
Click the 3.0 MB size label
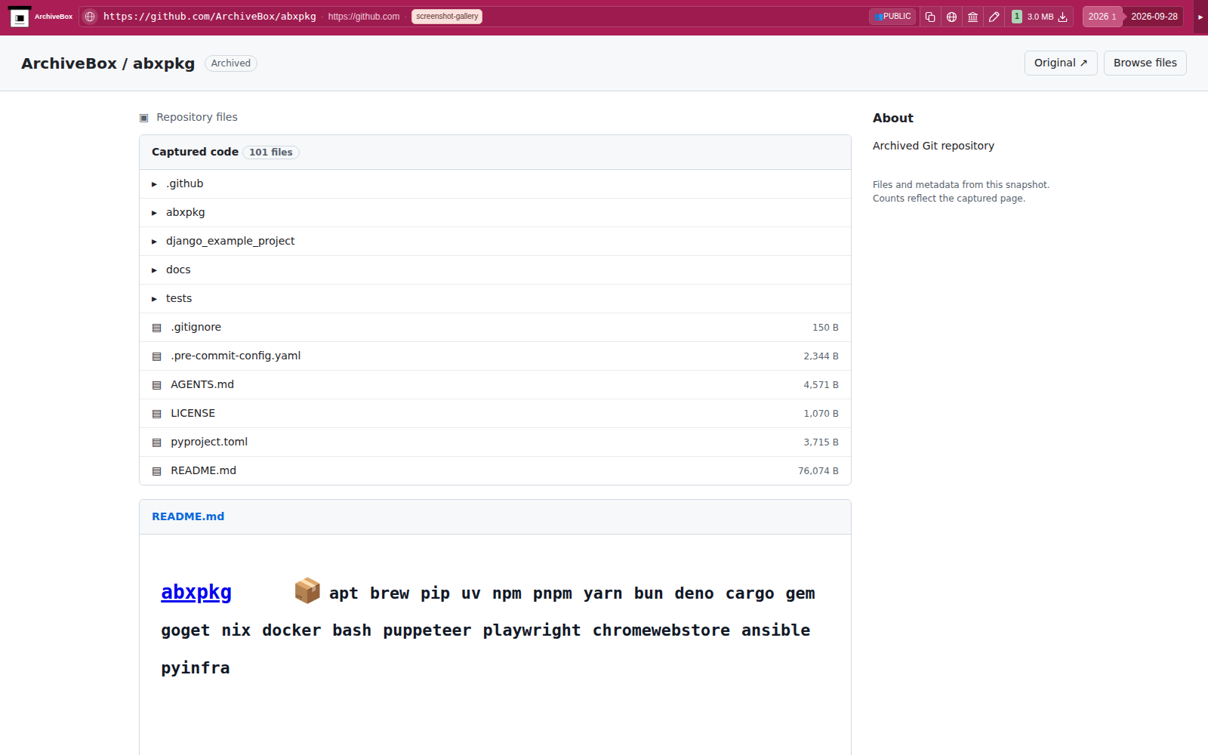click(x=1040, y=17)
